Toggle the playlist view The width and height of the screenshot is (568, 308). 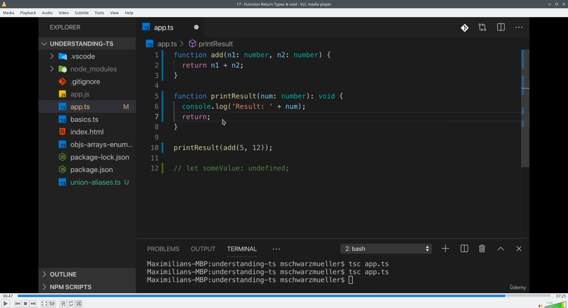63,304
